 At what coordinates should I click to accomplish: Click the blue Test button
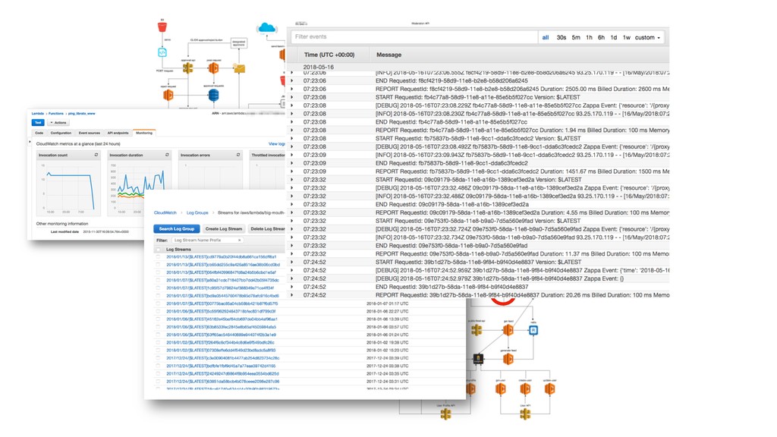tap(38, 122)
